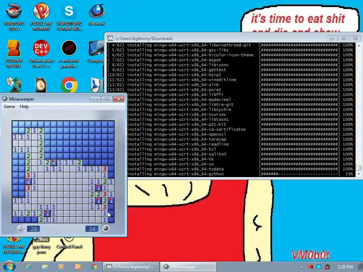Click the Minesweeper elapsed time value 28
363x272 pixels.
(x=34, y=229)
